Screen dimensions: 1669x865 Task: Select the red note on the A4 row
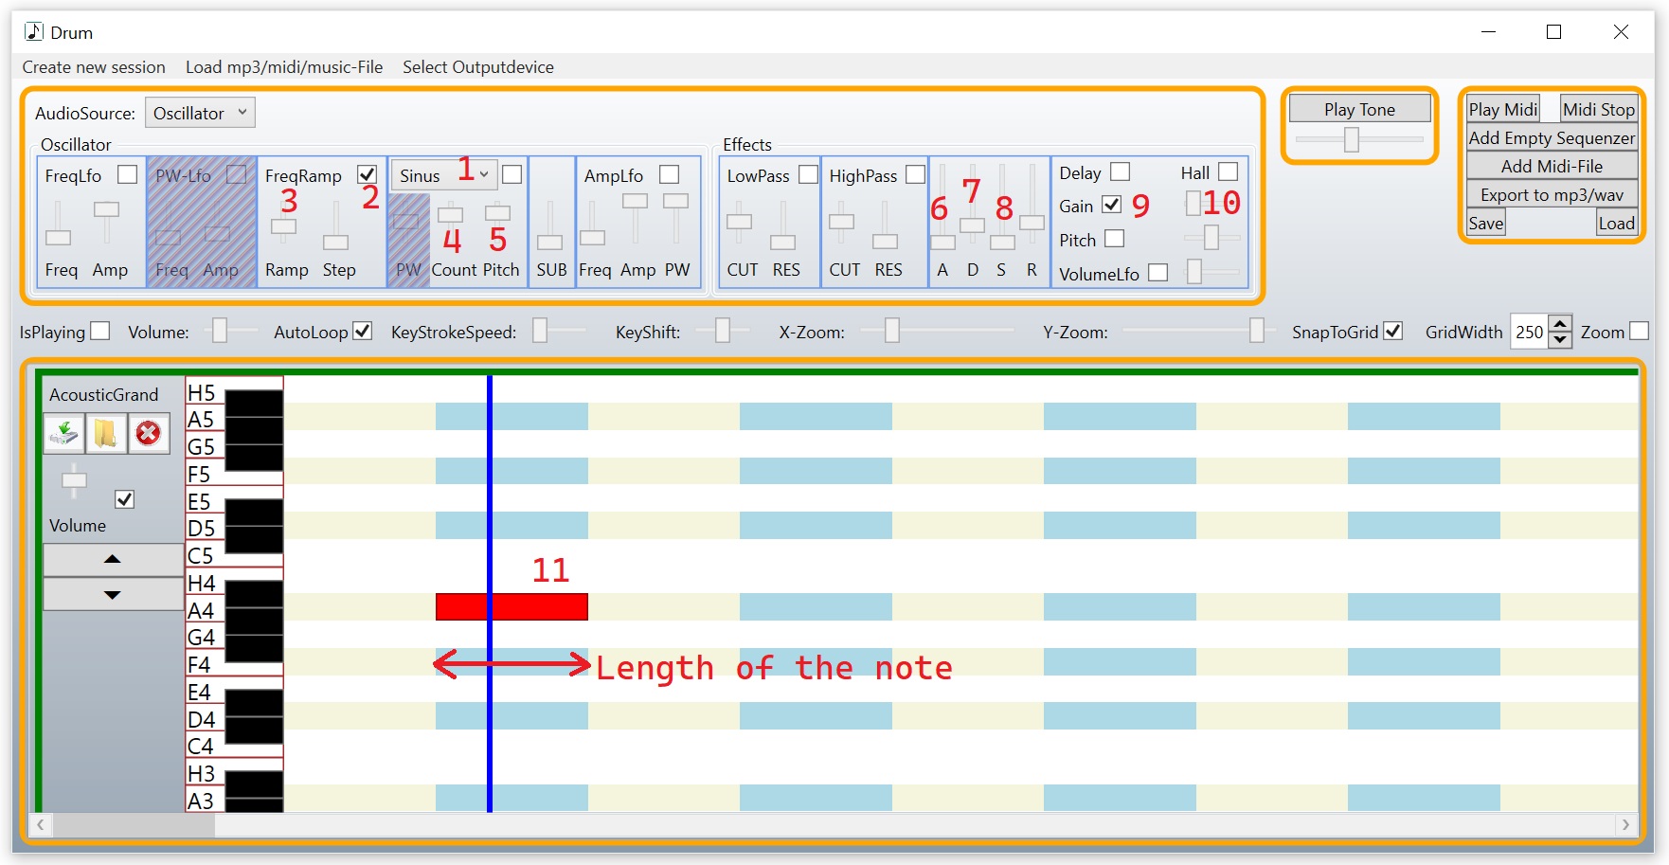pos(511,606)
